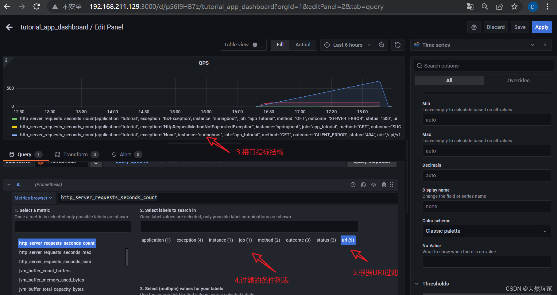Click the metric search field
The width and height of the screenshot is (557, 295).
(73, 227)
